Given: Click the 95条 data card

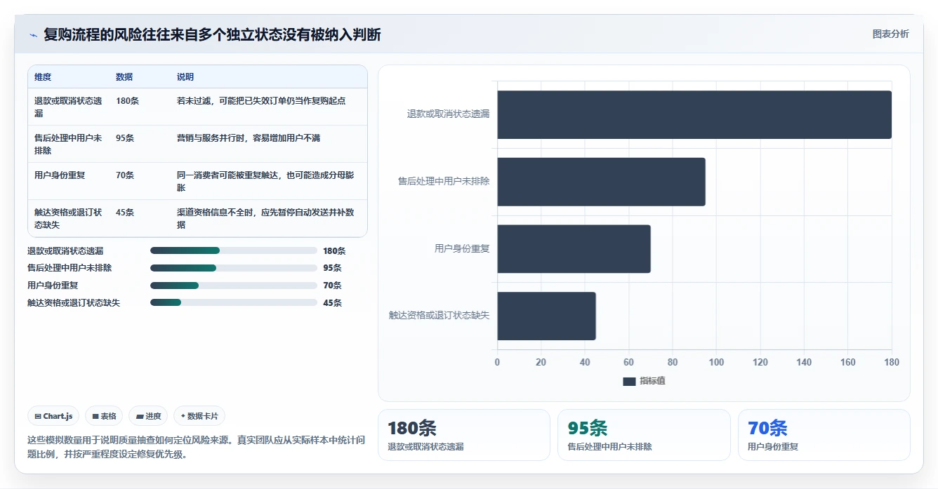Looking at the screenshot, I should (644, 435).
